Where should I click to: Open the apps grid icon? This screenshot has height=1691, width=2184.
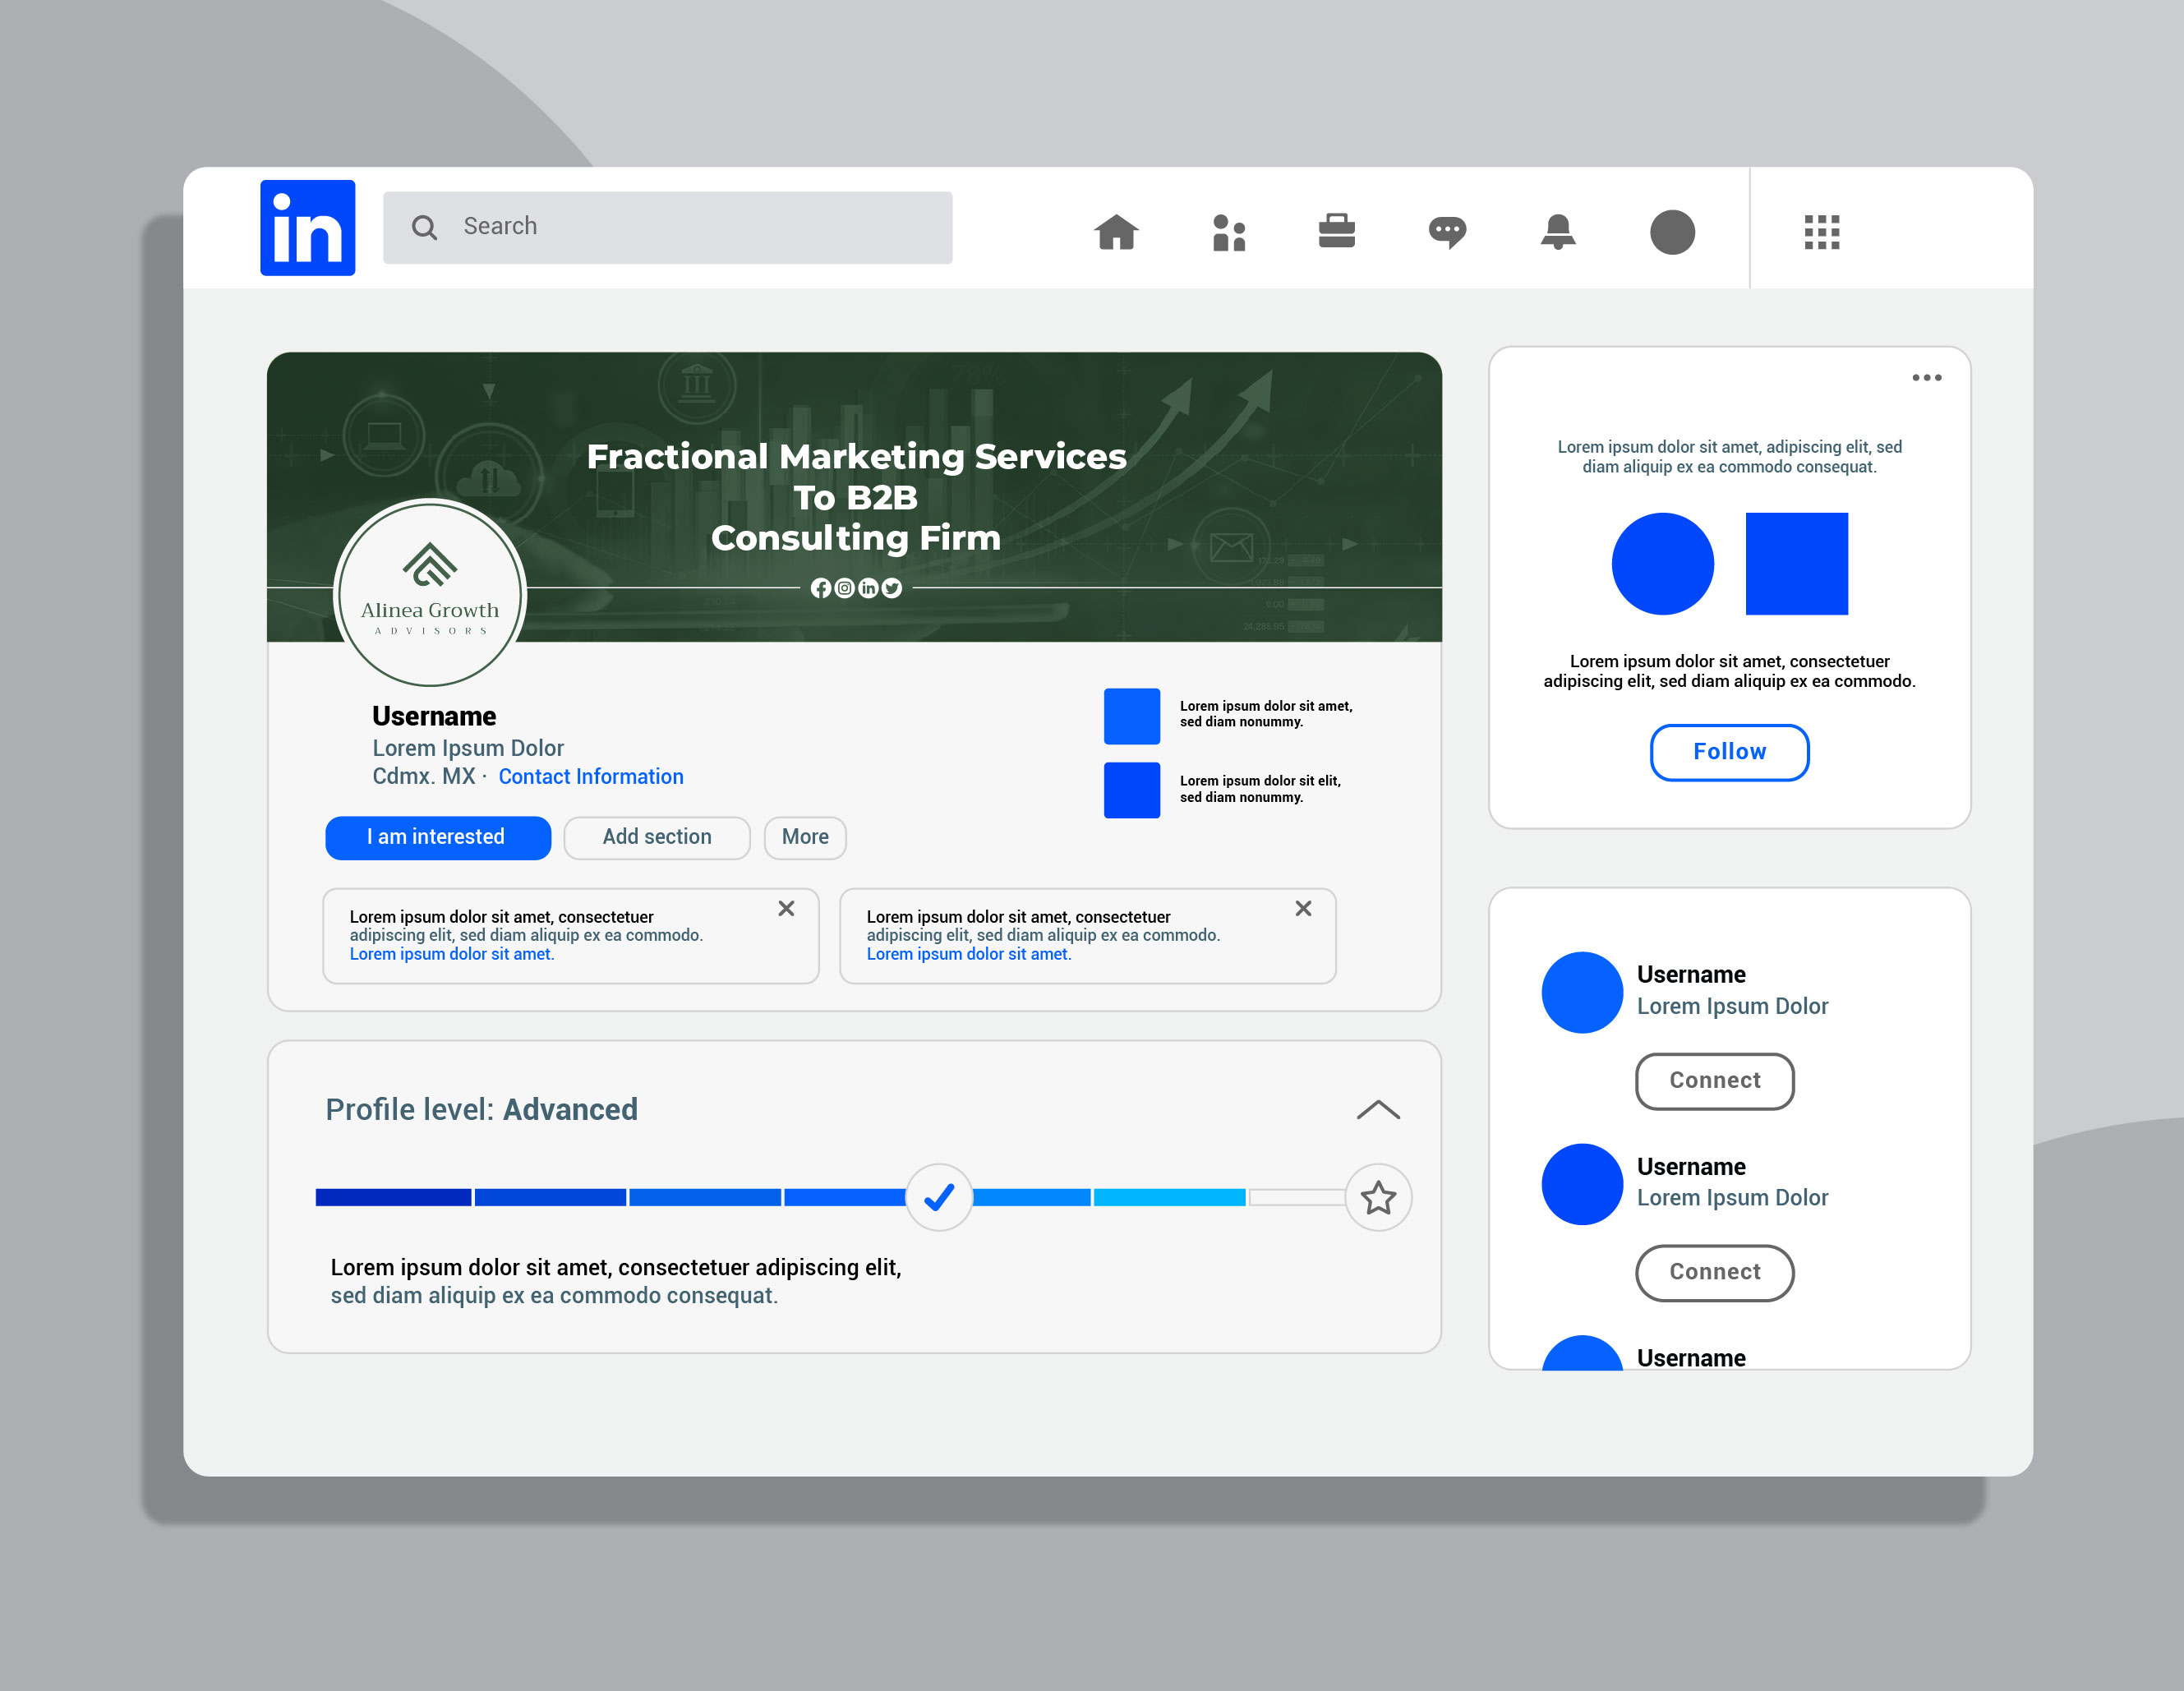click(1822, 232)
